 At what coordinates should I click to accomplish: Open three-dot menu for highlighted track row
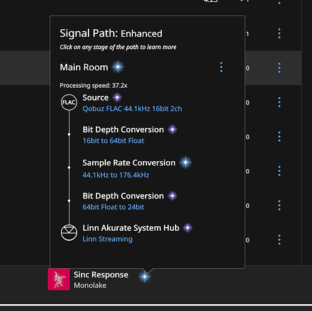coord(279,68)
